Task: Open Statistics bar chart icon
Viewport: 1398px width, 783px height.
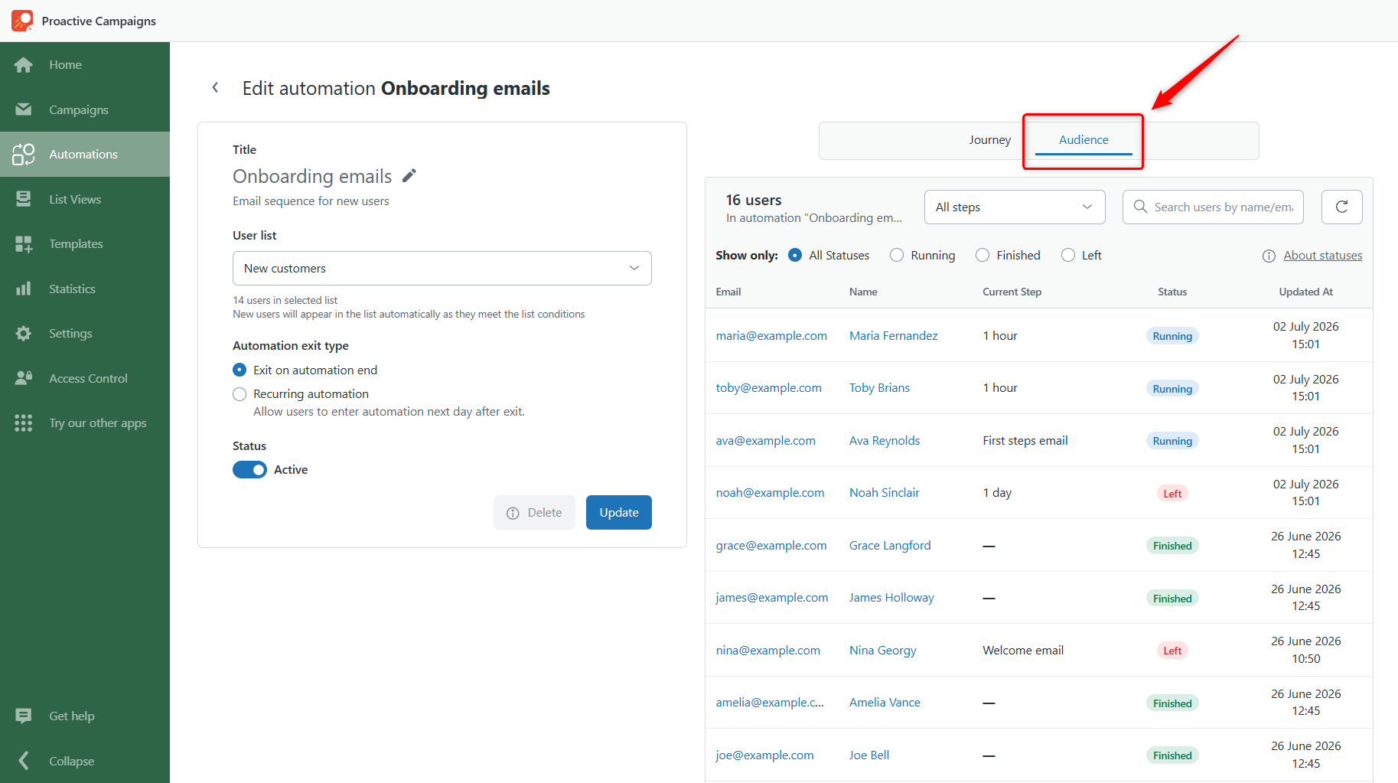Action: coord(24,289)
